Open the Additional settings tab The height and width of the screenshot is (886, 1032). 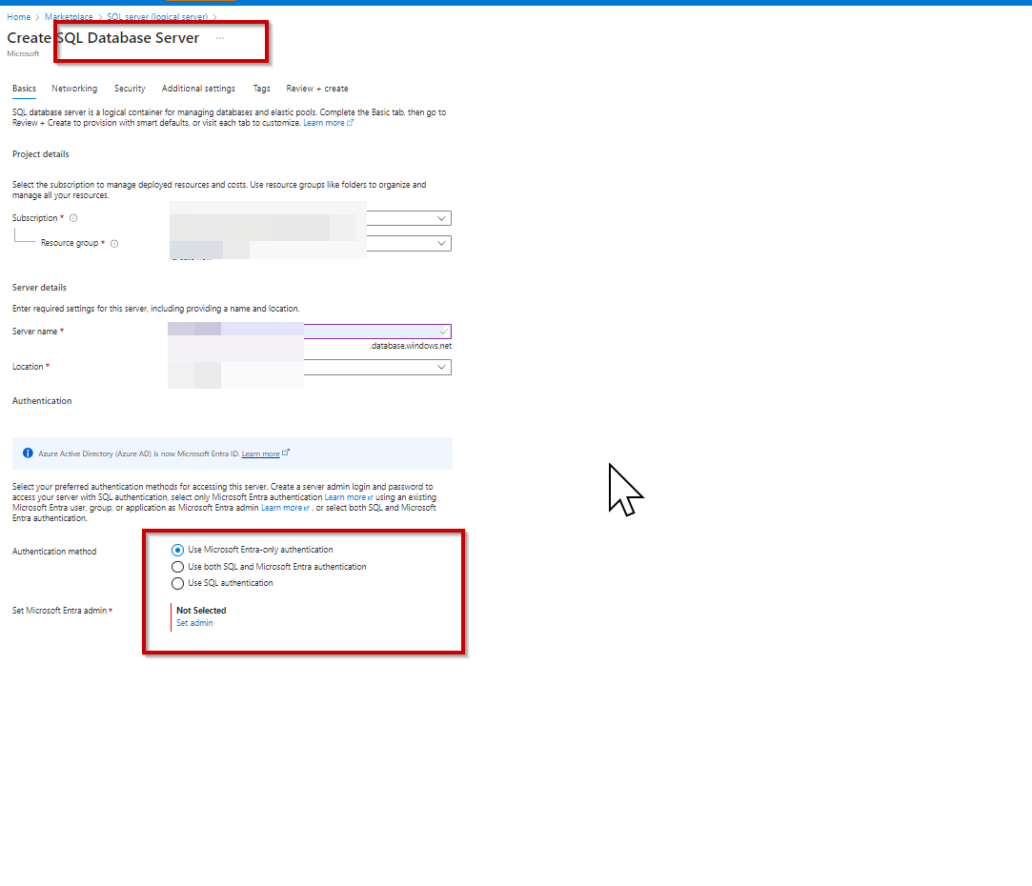(198, 89)
